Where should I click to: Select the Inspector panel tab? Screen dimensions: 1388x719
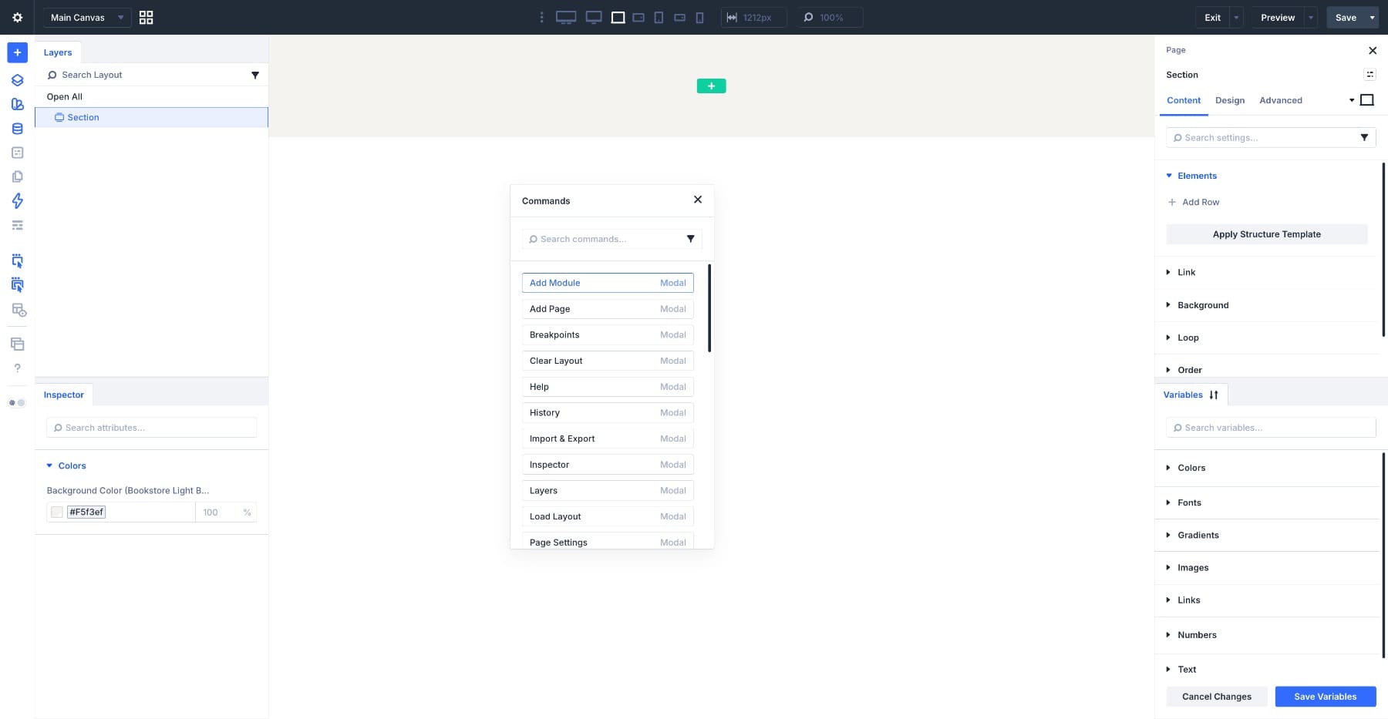point(64,395)
